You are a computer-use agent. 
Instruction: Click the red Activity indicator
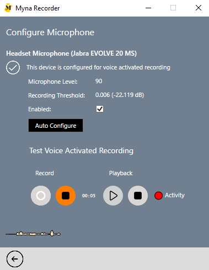tap(158, 196)
